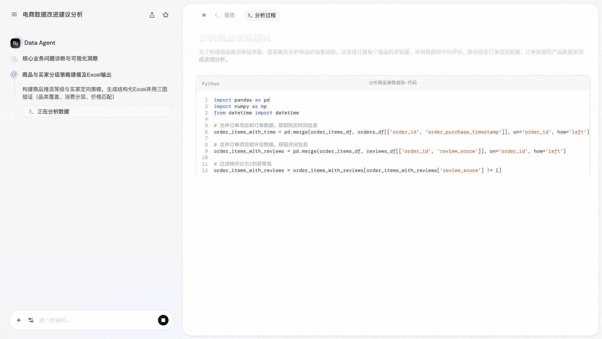Open the hamburger sidebar menu

click(x=14, y=14)
